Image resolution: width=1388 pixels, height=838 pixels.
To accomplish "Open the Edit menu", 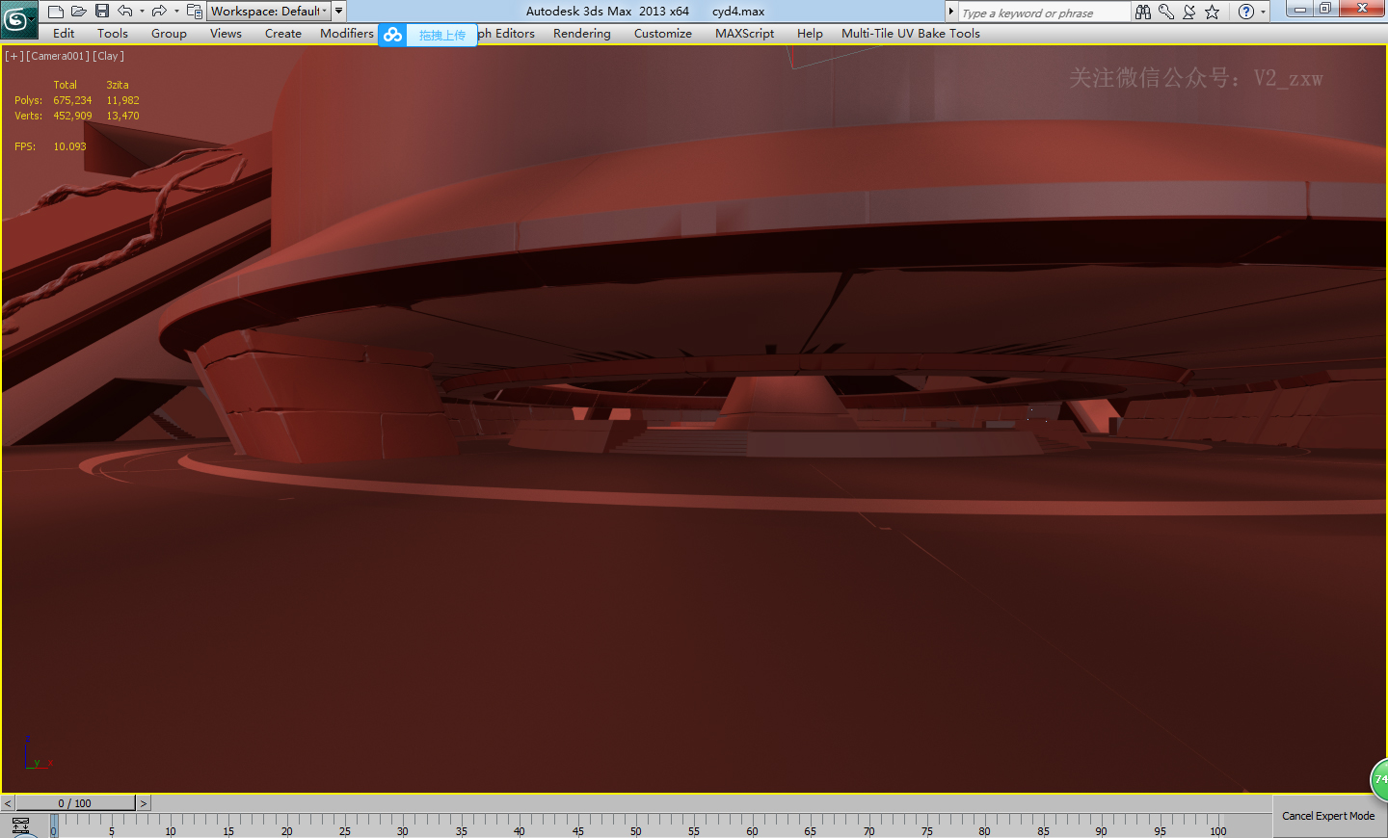I will click(x=64, y=34).
